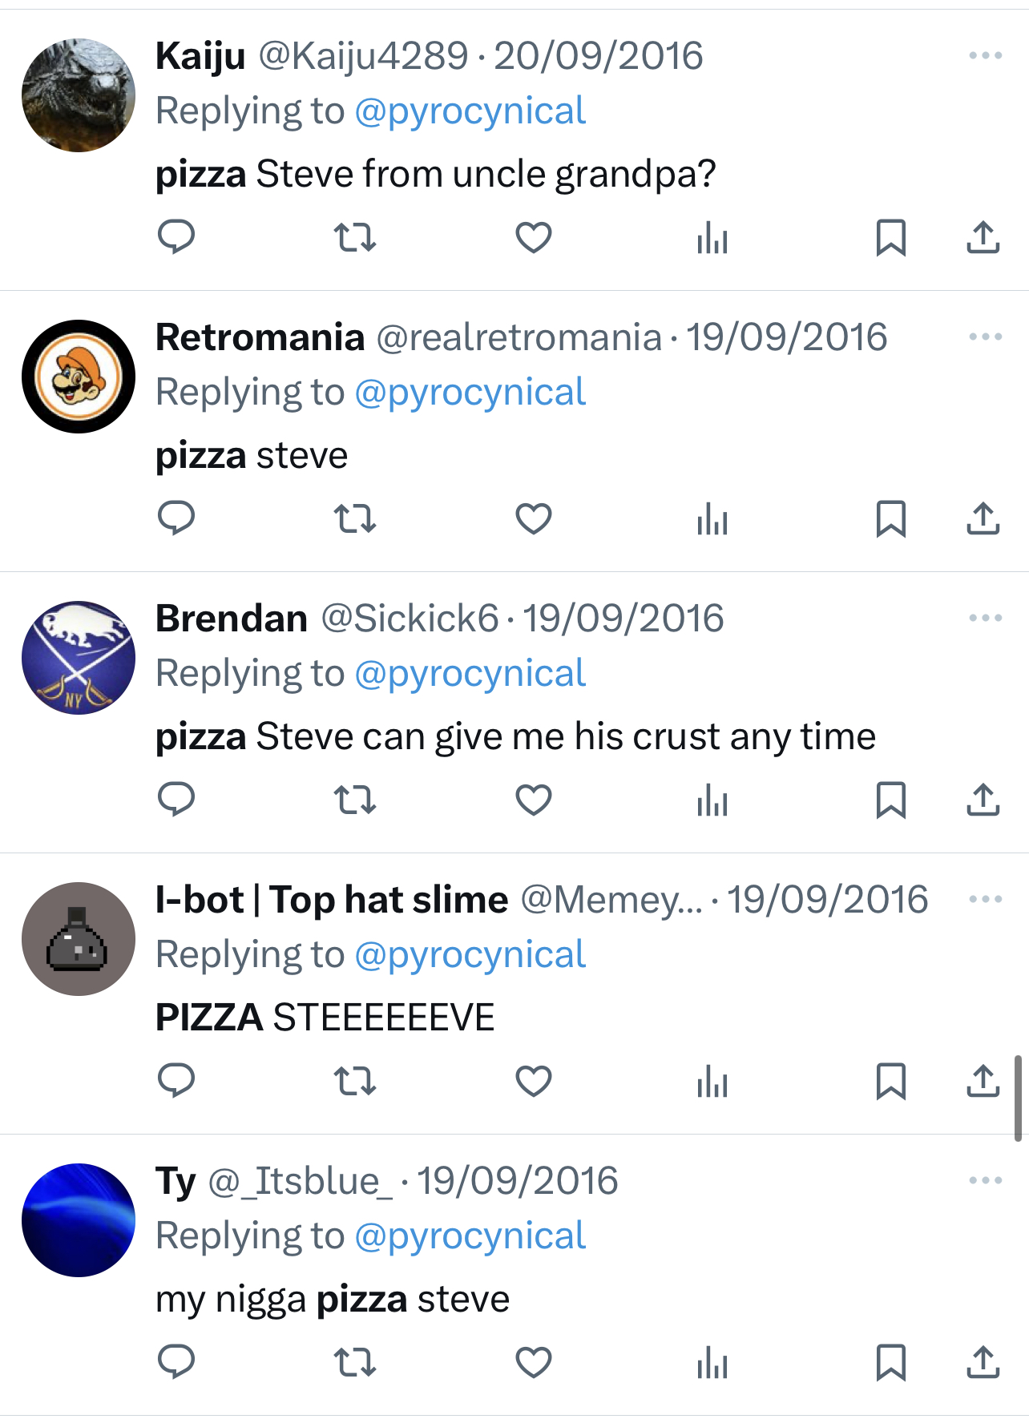
Task: Open more options menu on Ty's tweet
Action: [985, 1180]
